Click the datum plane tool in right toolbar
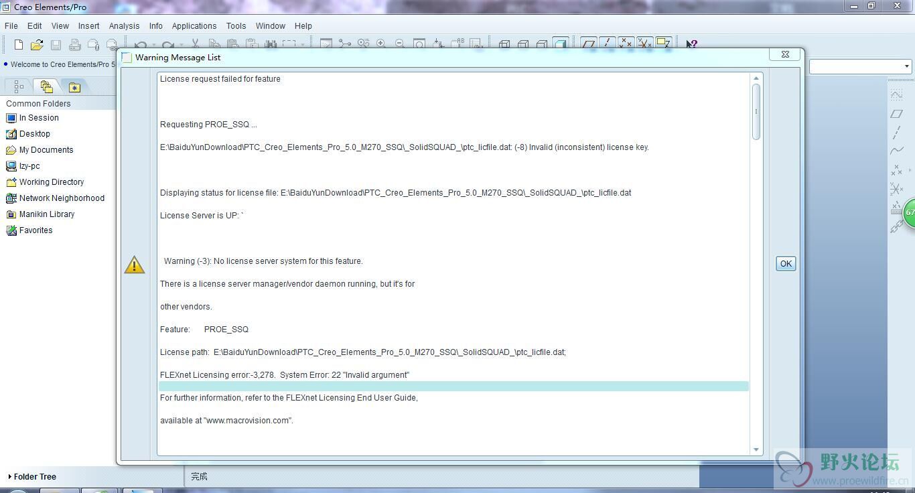Screen dimensions: 915x493 click(897, 114)
